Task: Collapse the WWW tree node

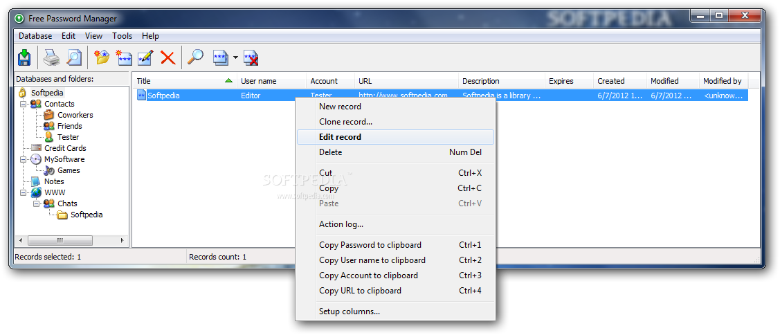Action: 23,192
